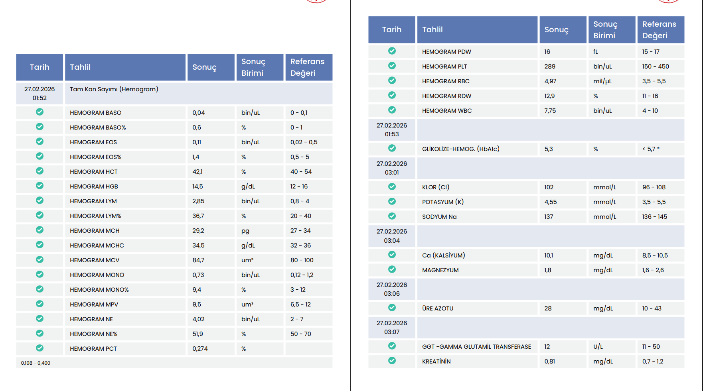Click the green check icon for HEMOGRAM PLT
This screenshot has width=703, height=391.
[392, 66]
